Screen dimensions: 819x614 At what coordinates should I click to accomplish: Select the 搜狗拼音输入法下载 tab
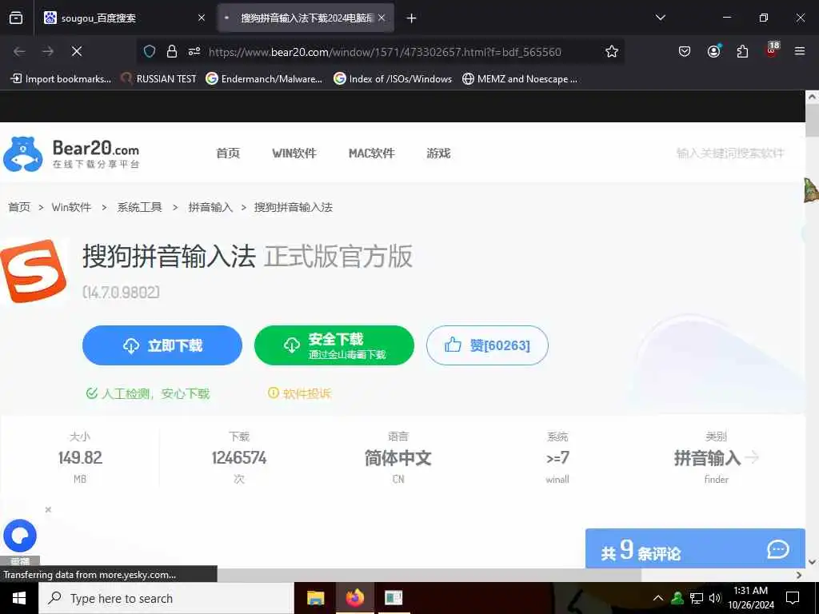306,18
